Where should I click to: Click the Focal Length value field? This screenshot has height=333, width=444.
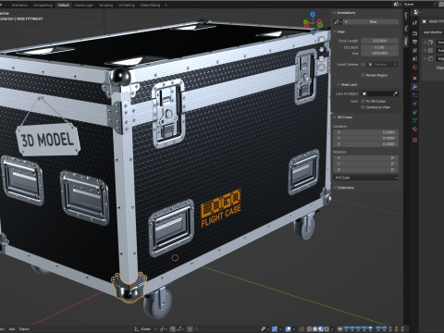379,41
